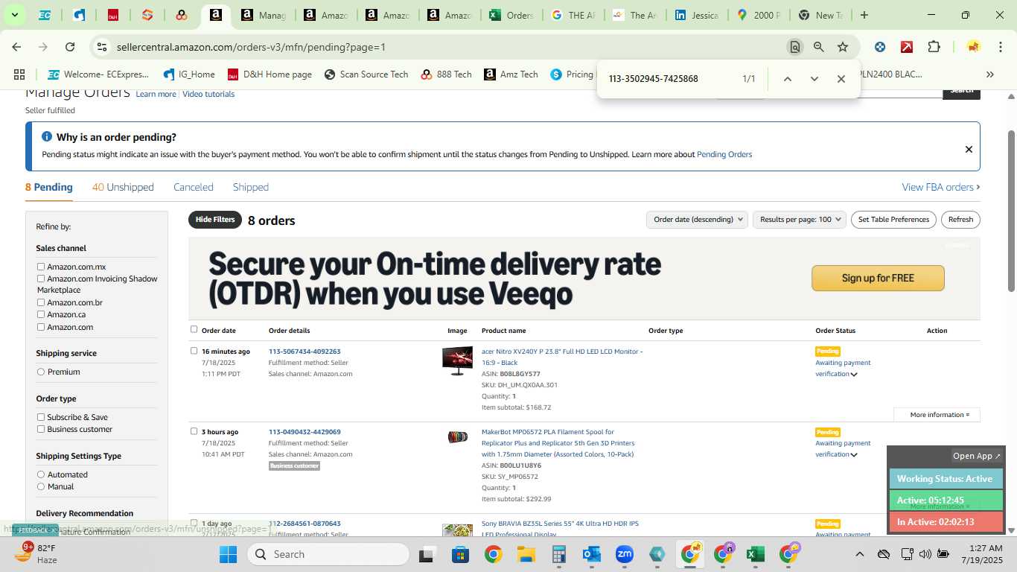Open Outlook from the taskbar
This screenshot has height=572, width=1017.
coord(592,554)
